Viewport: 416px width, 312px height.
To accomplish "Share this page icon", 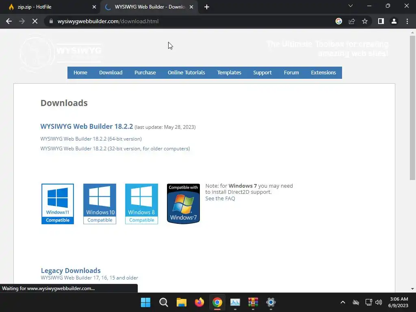I will click(x=352, y=21).
